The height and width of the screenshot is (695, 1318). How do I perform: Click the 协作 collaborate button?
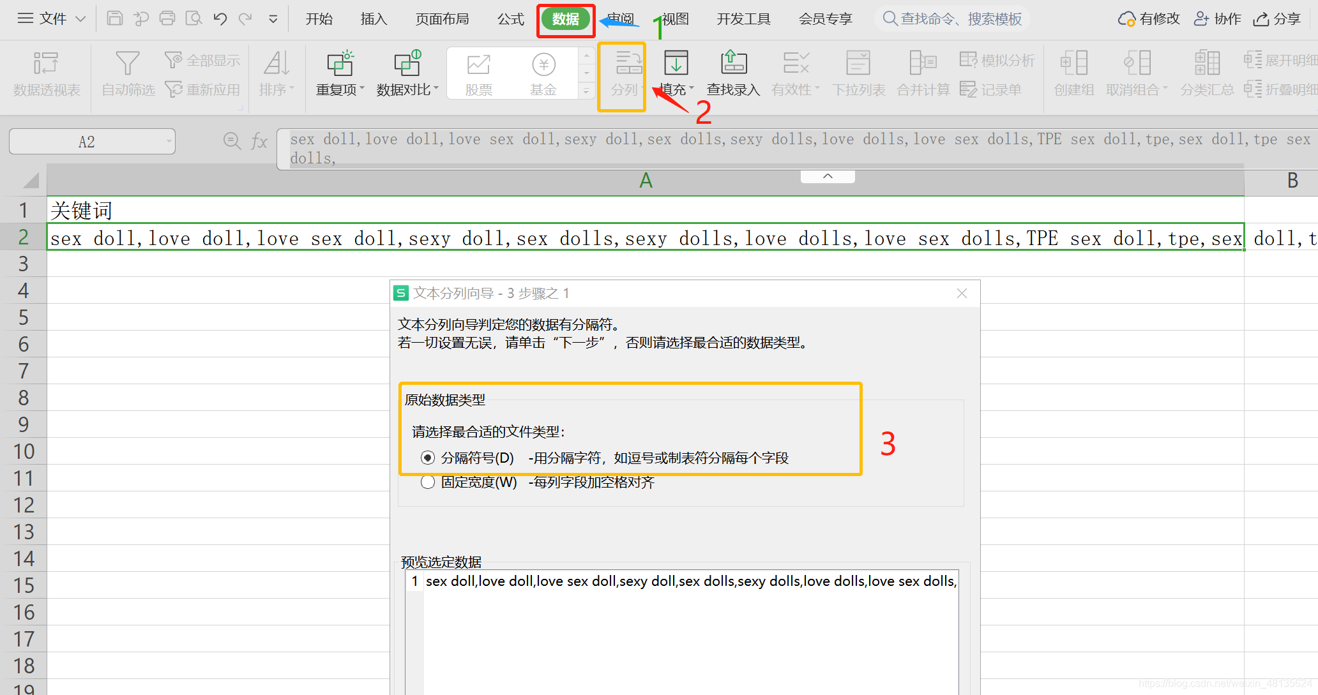pyautogui.click(x=1218, y=19)
